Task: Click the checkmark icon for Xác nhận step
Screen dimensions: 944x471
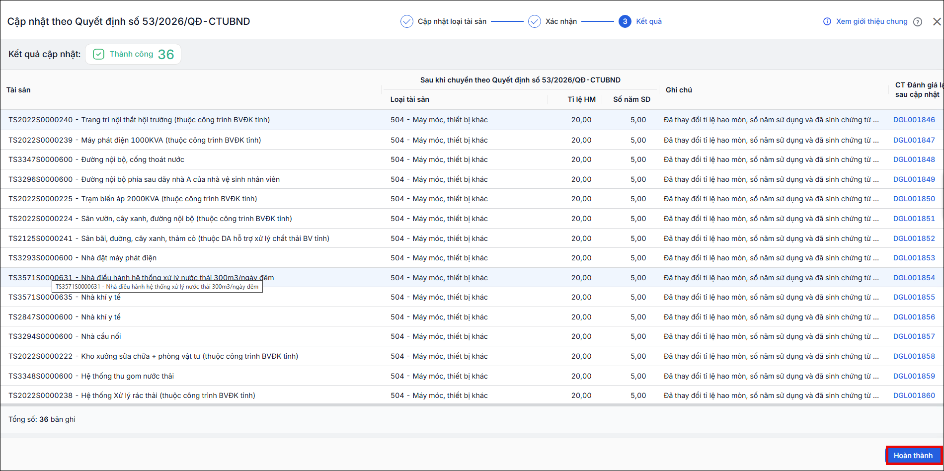Action: (x=535, y=21)
